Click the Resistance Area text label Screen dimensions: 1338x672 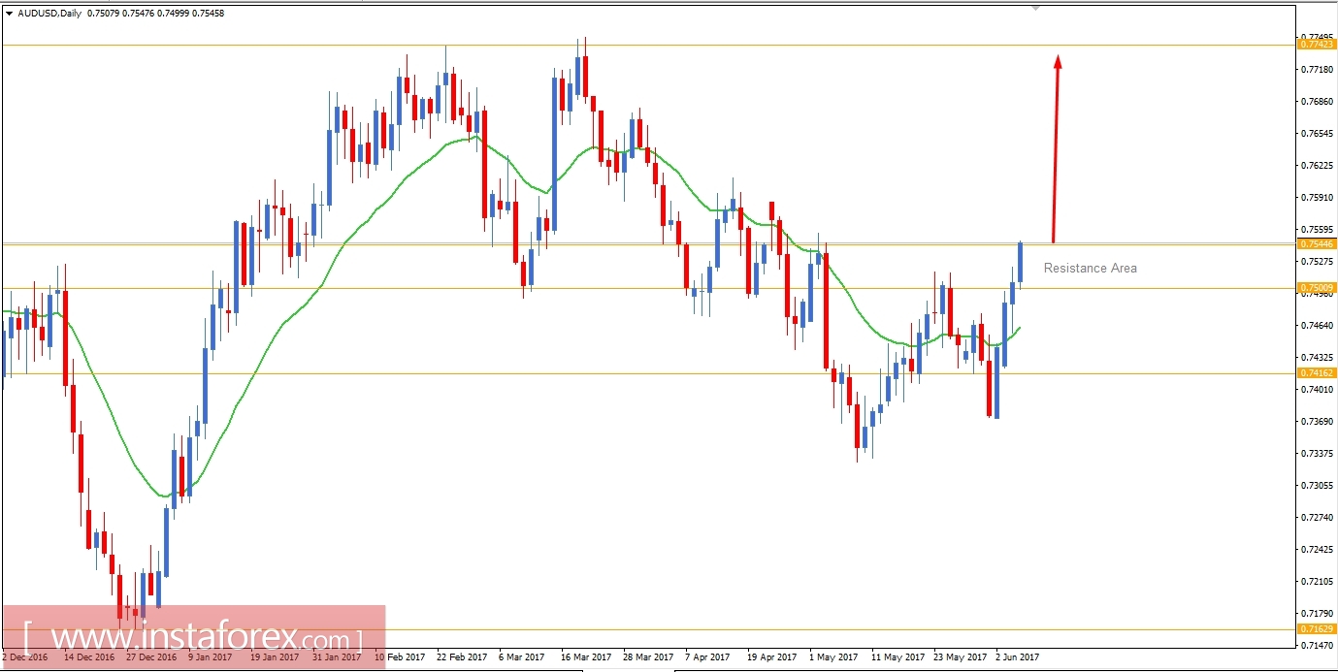[x=1089, y=268]
